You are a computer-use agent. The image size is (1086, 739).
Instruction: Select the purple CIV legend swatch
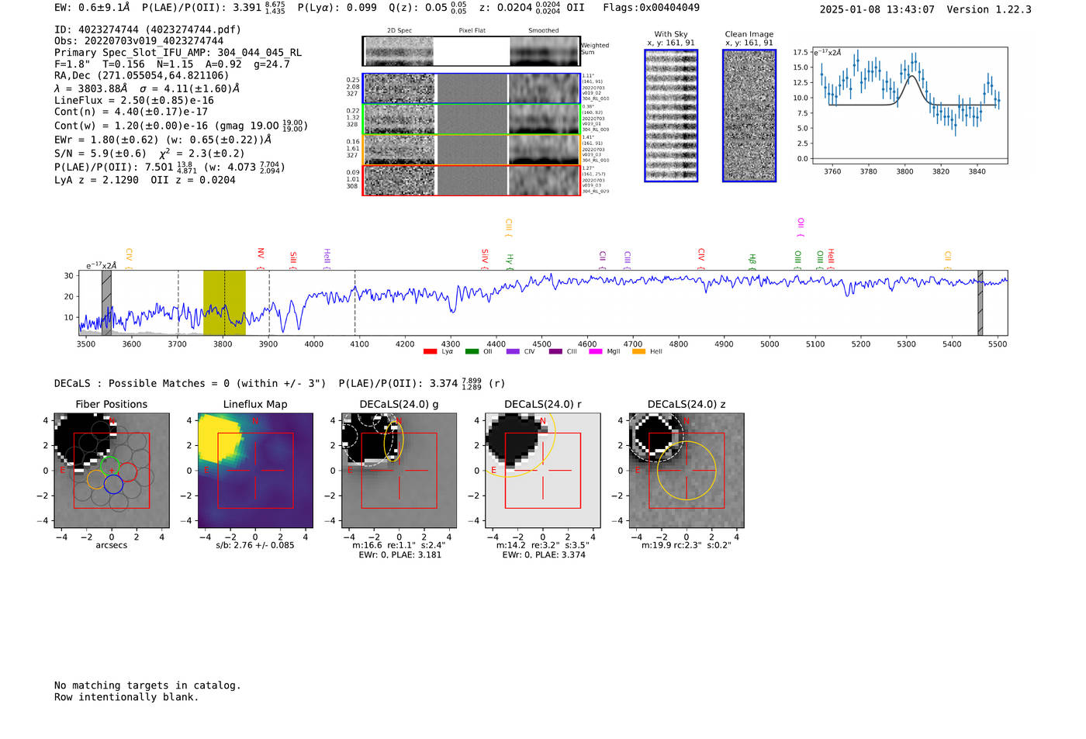pyautogui.click(x=513, y=352)
